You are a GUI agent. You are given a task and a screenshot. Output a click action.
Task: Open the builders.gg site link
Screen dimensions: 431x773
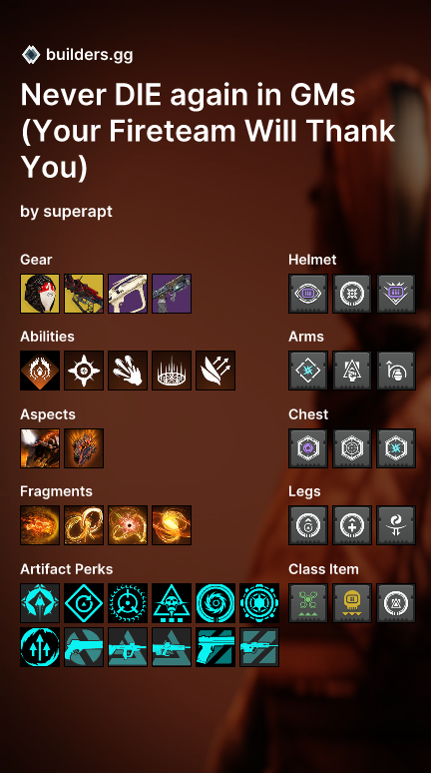point(89,55)
